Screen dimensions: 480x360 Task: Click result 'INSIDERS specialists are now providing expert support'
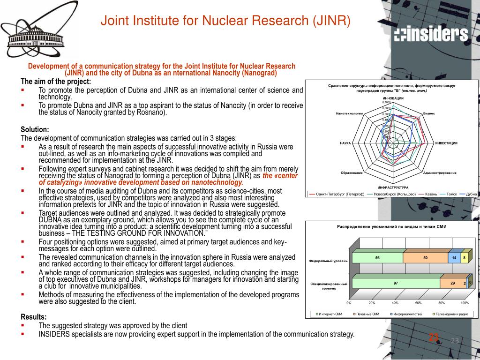(196, 334)
